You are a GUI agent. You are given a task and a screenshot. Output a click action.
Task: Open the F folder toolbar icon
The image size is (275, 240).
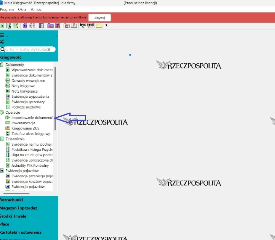(74, 26)
